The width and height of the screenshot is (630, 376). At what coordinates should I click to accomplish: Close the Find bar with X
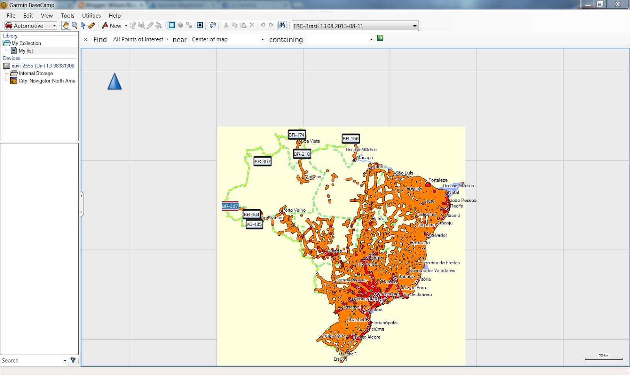pos(85,39)
